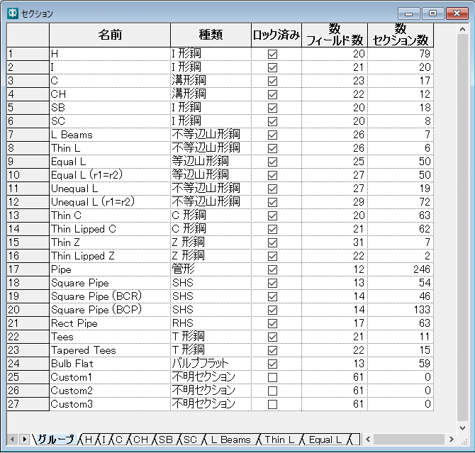Select the Square Pipe (BCP) name cell
Viewport: 475px width, 453px height.
point(110,310)
